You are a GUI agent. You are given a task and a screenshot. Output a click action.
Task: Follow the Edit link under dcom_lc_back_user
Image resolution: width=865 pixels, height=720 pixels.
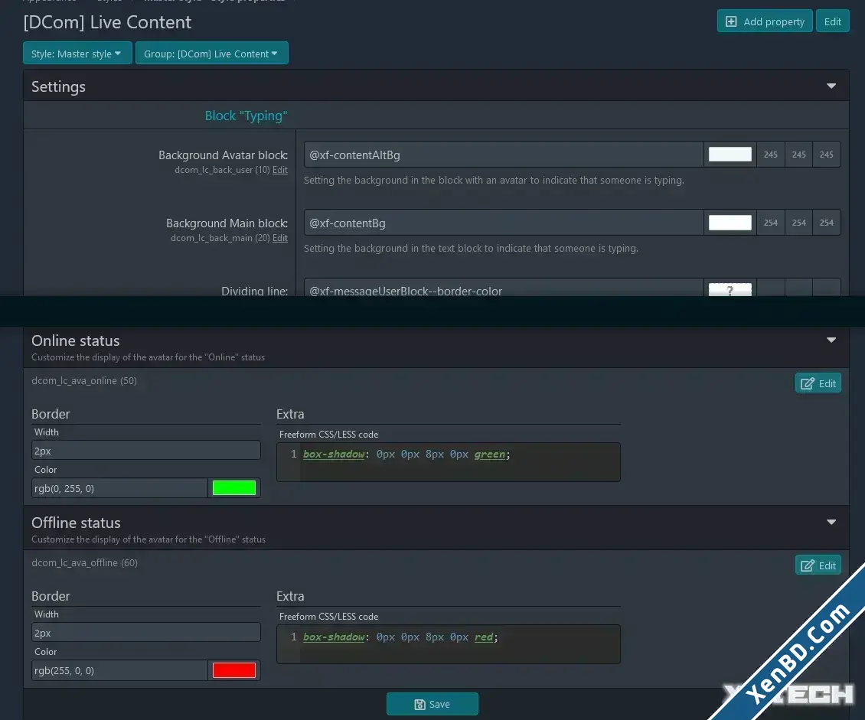coord(279,170)
